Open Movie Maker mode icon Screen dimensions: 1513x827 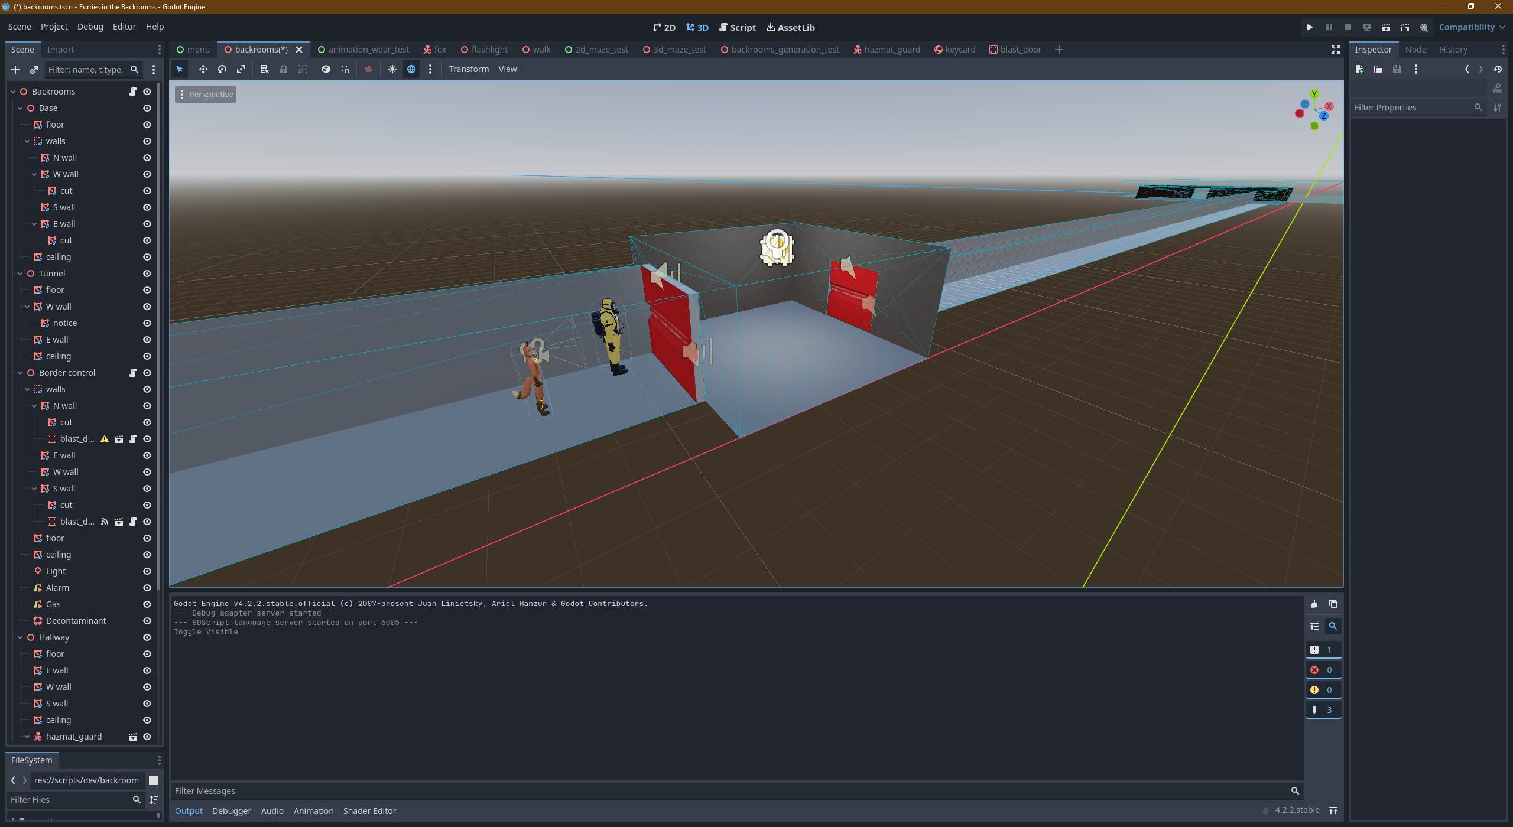click(1424, 27)
